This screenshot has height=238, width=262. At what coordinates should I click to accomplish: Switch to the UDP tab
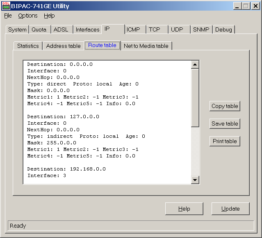pos(179,29)
